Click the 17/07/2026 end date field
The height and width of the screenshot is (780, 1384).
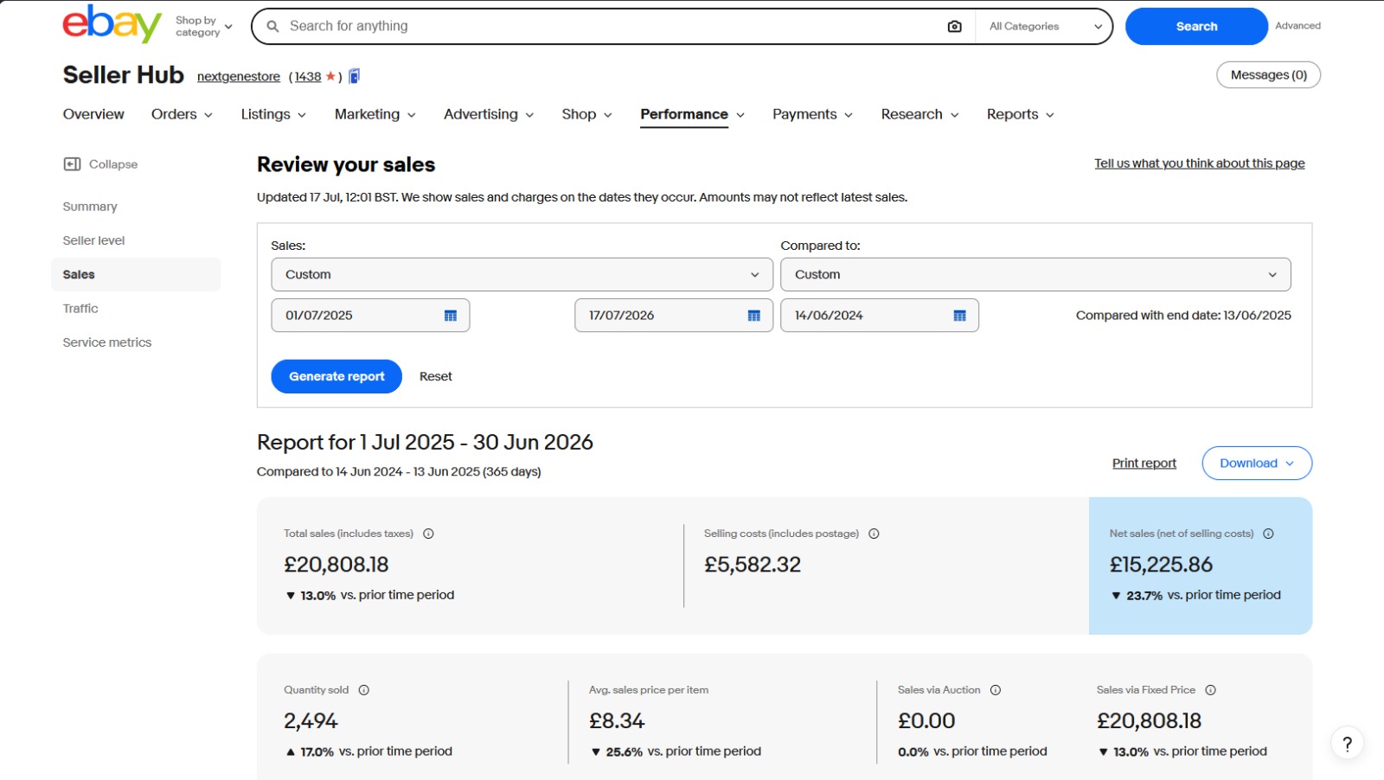(x=673, y=316)
